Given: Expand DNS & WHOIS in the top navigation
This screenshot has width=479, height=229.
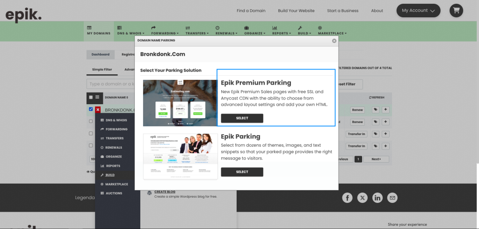Looking at the screenshot, I should [131, 30].
